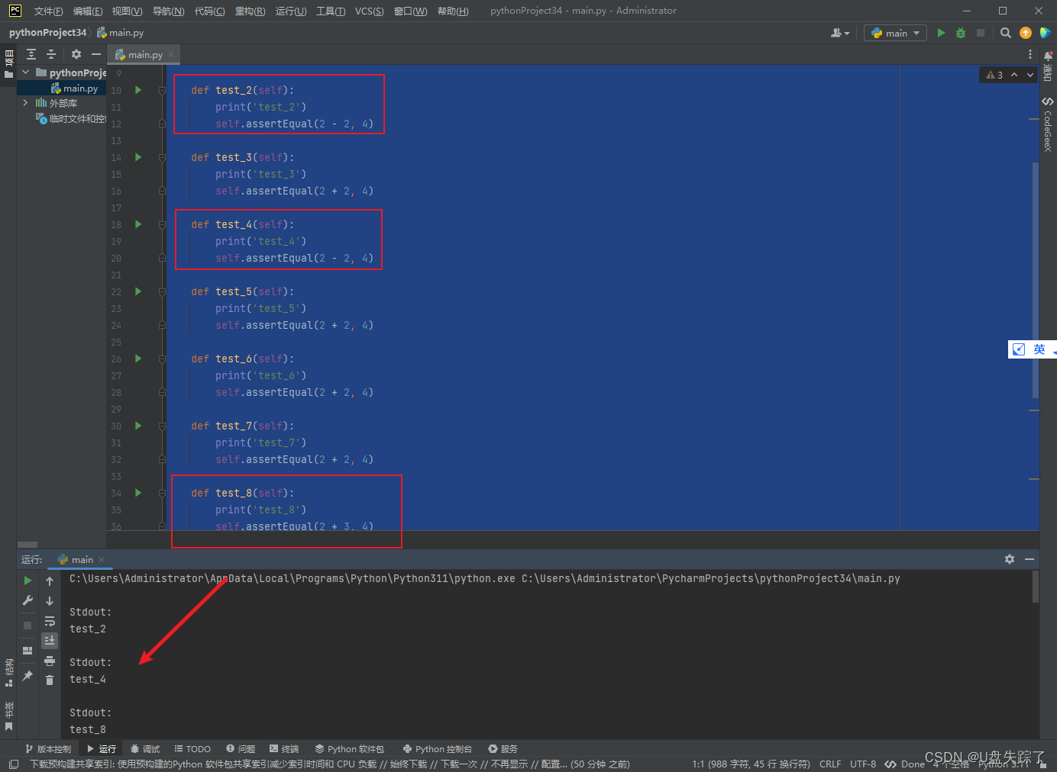
Task: Toggle tool window bars in status corner
Action: (13, 764)
